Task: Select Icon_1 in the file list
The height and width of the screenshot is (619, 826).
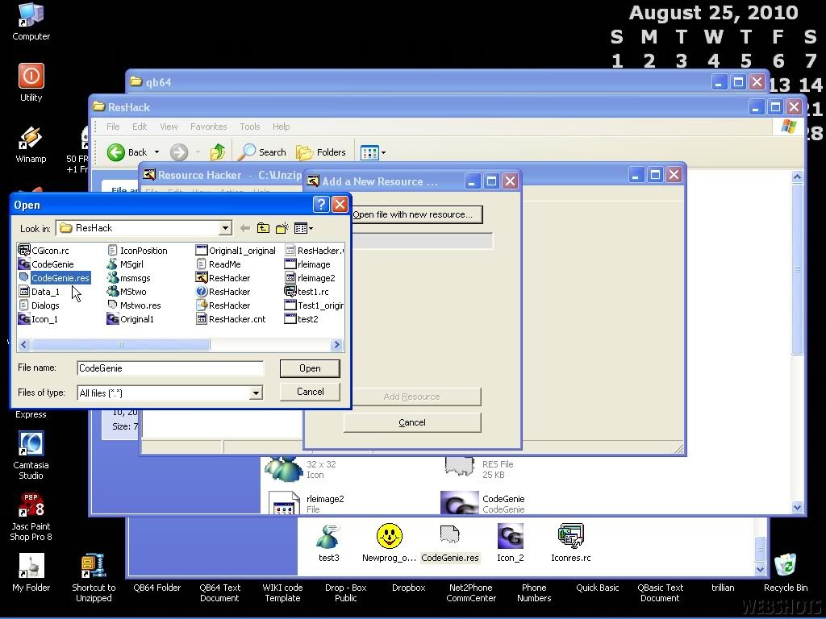Action: [x=38, y=319]
